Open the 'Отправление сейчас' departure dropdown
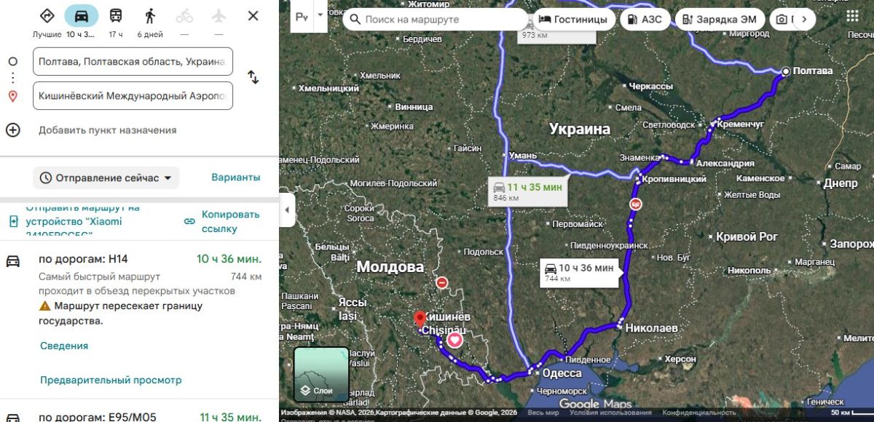The width and height of the screenshot is (874, 422). pos(106,178)
